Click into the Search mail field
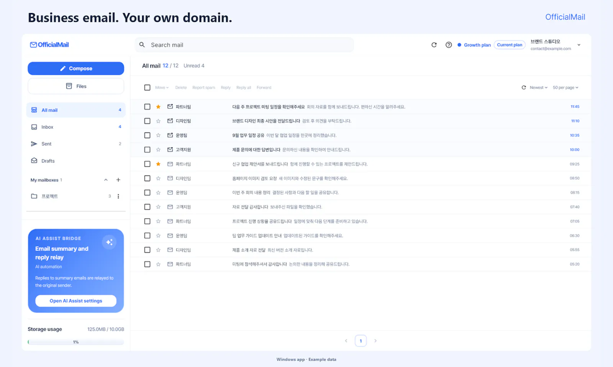This screenshot has width=613, height=367. pos(244,45)
